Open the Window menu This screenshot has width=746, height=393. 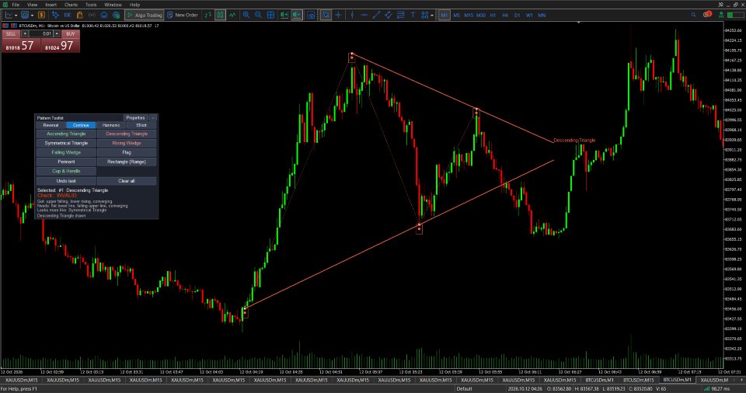(x=113, y=5)
